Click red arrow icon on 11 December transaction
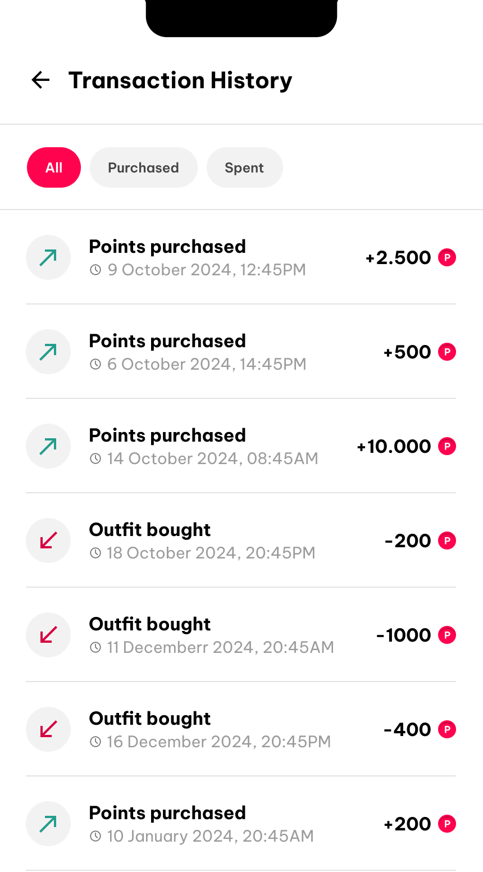Screen dimensions: 483x872 click(x=48, y=635)
